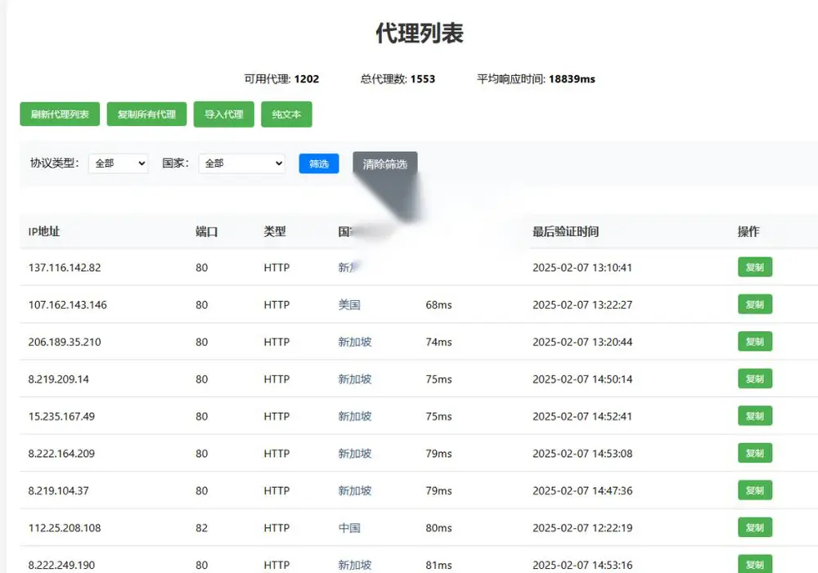Click 新加坡 link in 8.219.104.37 row
Image resolution: width=818 pixels, height=573 pixels.
tap(355, 490)
